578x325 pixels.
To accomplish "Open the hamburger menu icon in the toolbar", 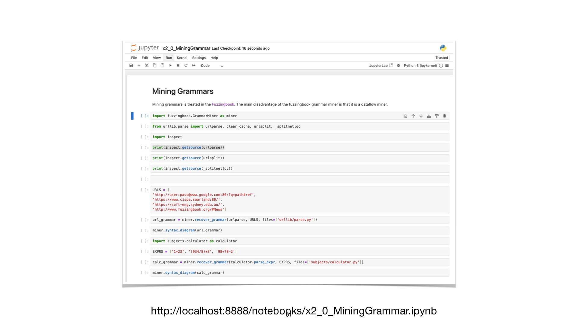I will [447, 66].
